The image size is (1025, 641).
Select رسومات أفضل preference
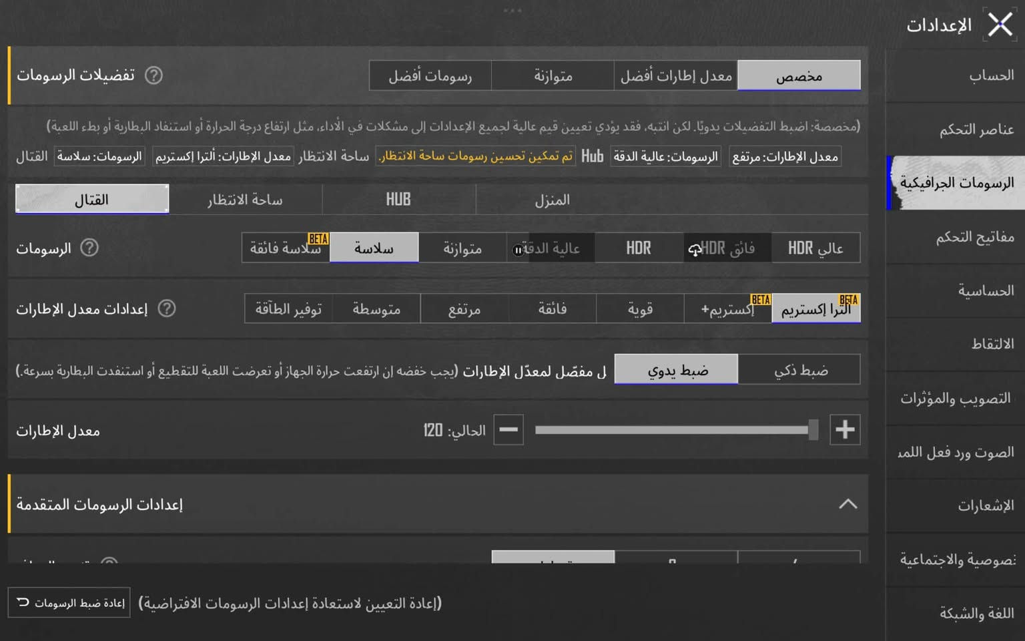430,75
